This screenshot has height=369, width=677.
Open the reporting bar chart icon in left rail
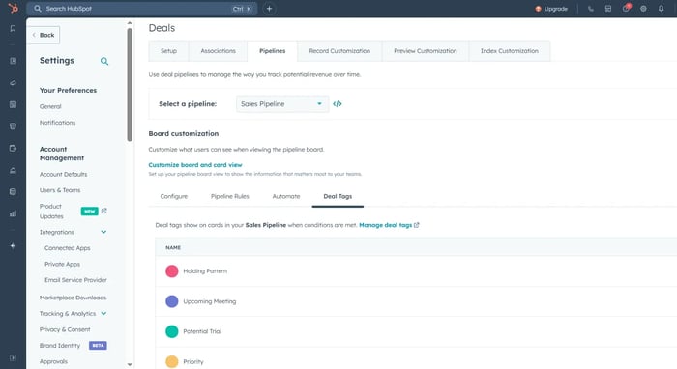click(13, 213)
